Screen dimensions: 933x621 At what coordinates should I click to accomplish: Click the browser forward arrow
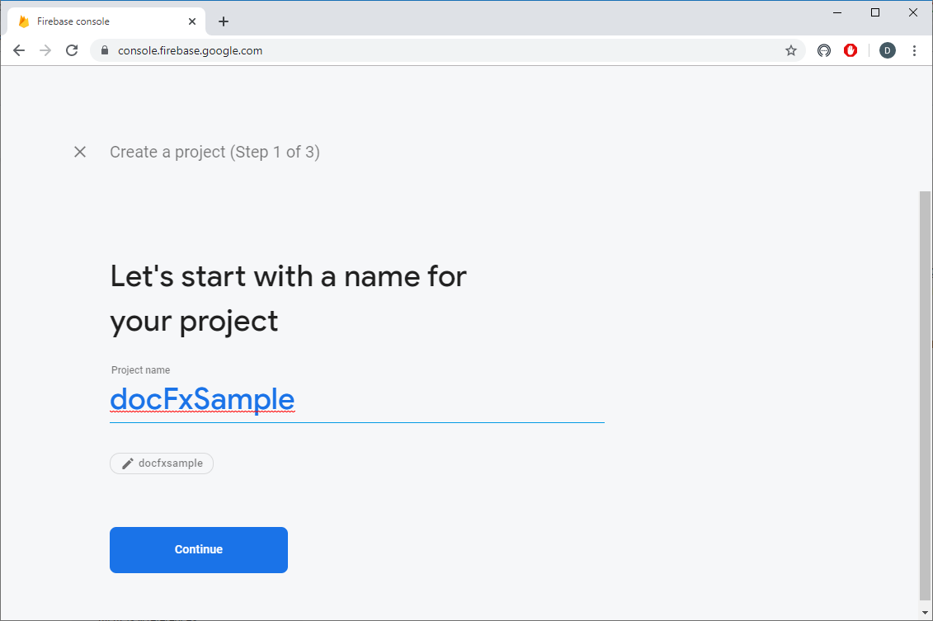pos(45,50)
